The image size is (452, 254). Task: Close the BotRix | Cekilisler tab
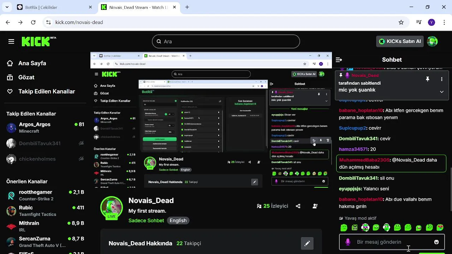(x=90, y=7)
